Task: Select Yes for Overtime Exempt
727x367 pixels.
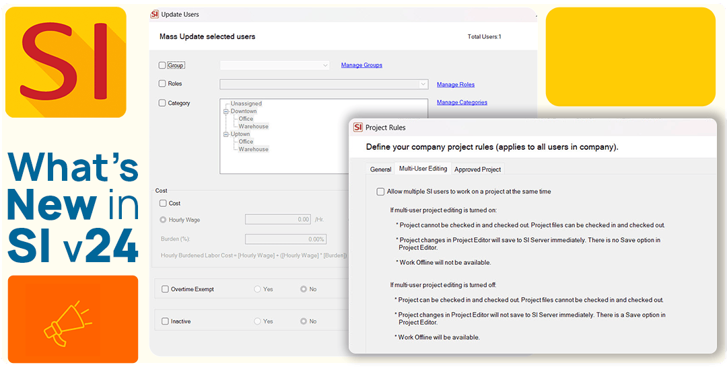Action: click(x=257, y=289)
